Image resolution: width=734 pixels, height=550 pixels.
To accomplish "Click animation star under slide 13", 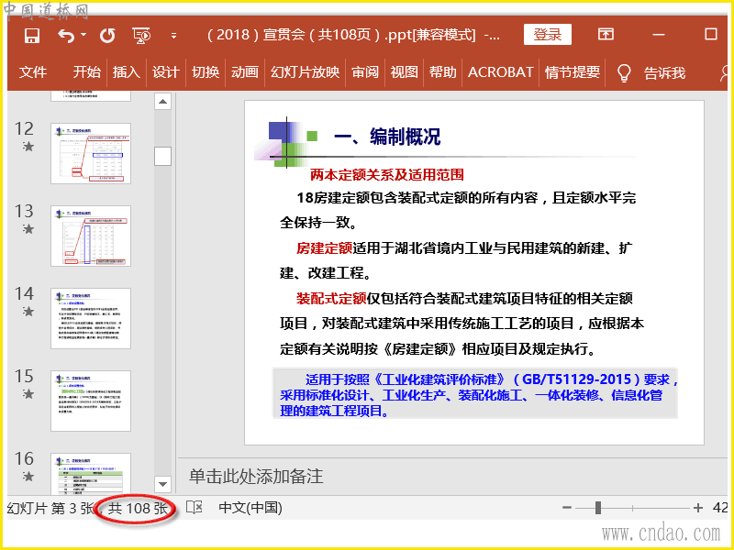I will click(28, 228).
